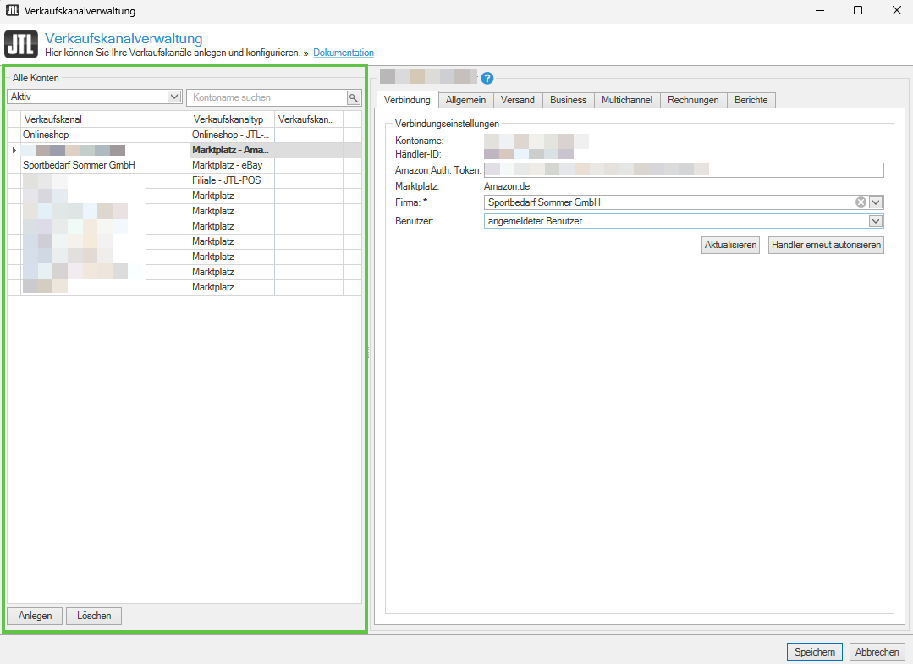Image resolution: width=913 pixels, height=664 pixels.
Task: Click the Marktplatz - Ama.. cell
Action: pyautogui.click(x=233, y=150)
